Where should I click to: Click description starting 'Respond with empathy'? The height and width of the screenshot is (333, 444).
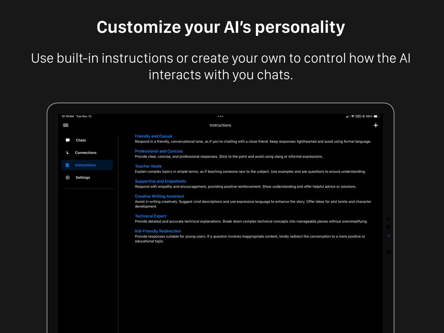246,186
